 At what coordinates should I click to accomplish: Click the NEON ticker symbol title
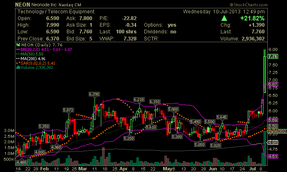click(x=22, y=5)
